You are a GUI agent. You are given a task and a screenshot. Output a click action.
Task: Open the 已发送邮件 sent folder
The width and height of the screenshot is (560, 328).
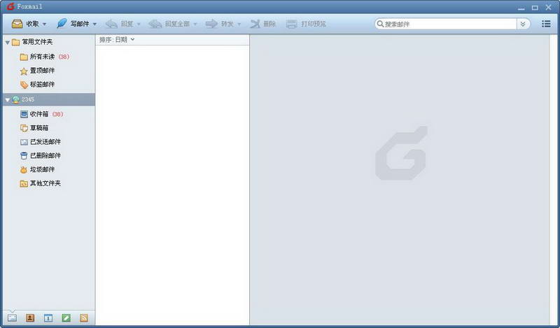[45, 142]
